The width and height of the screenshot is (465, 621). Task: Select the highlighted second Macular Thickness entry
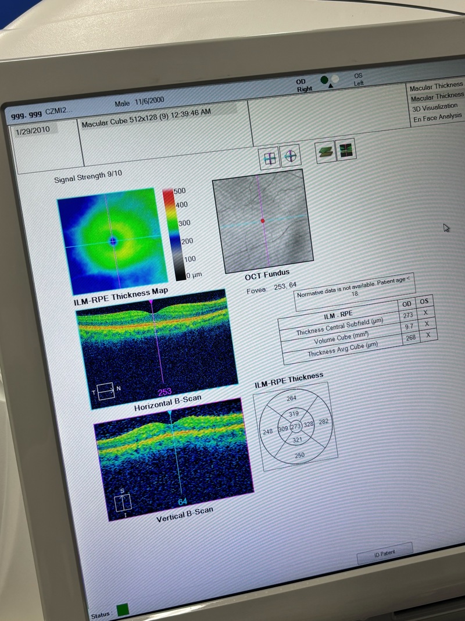click(437, 97)
